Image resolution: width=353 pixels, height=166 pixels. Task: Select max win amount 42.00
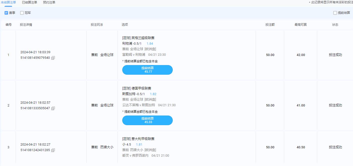click(x=301, y=55)
